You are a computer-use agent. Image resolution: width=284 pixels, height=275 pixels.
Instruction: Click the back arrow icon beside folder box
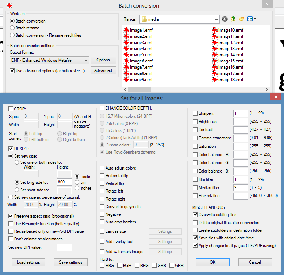click(225, 19)
